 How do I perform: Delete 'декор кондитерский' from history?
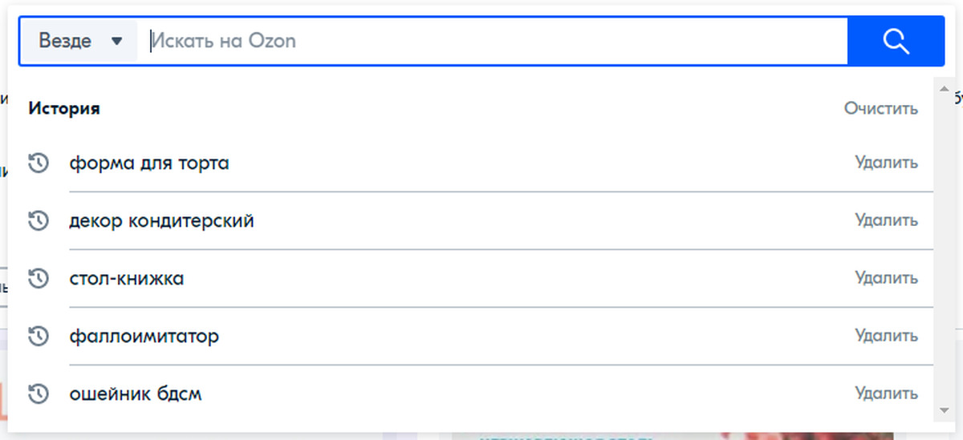point(886,220)
